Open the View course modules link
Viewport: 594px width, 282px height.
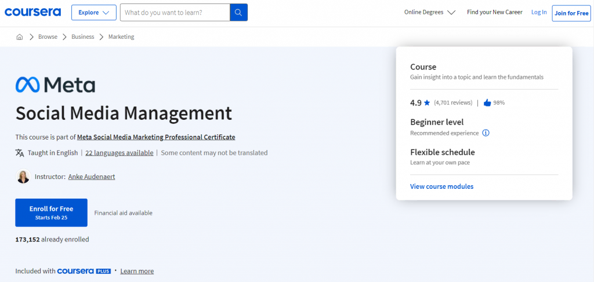[441, 186]
